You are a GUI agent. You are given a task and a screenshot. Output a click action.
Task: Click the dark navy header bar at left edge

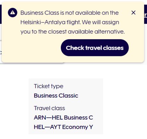point(1,14)
